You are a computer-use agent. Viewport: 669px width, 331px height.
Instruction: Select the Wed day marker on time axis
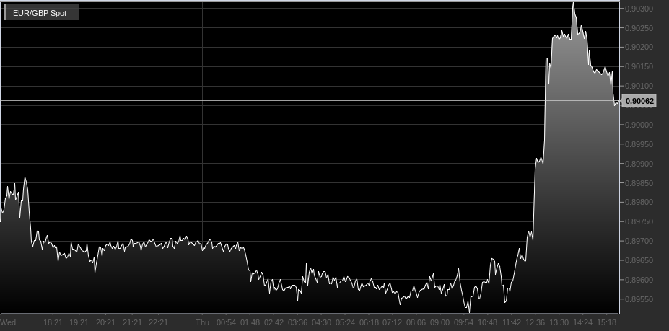tap(9, 322)
